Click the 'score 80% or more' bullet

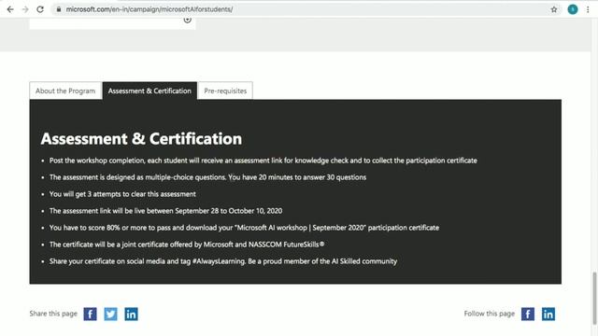[x=244, y=228]
